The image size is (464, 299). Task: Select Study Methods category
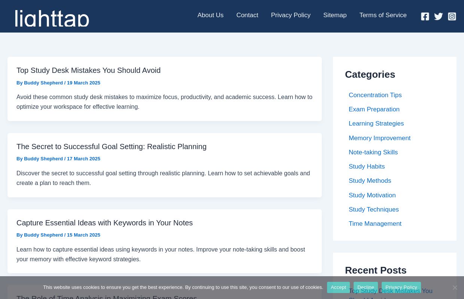point(370,181)
